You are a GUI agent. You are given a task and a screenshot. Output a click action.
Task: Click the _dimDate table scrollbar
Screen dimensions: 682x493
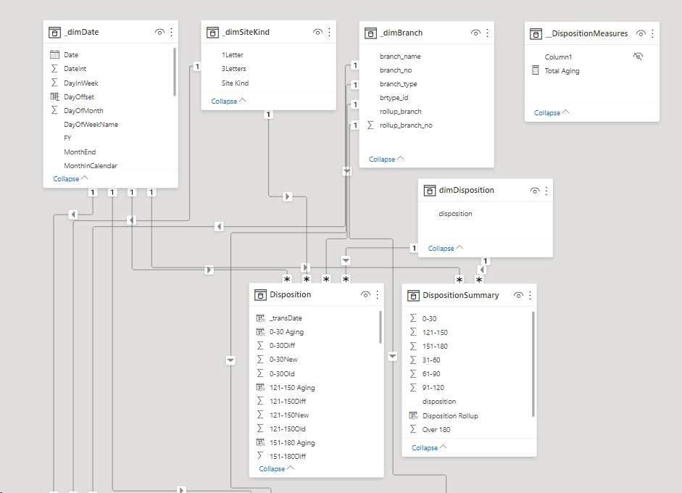click(175, 72)
